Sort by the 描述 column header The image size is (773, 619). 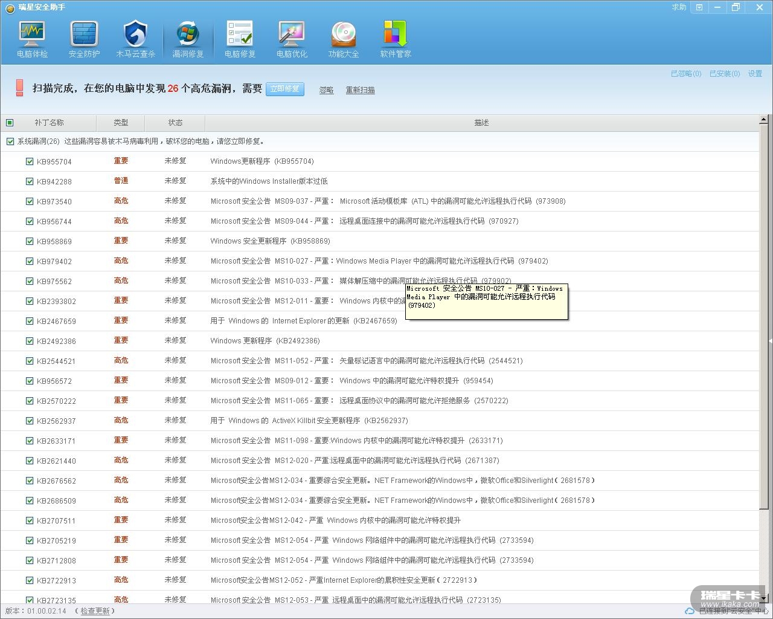pyautogui.click(x=481, y=123)
